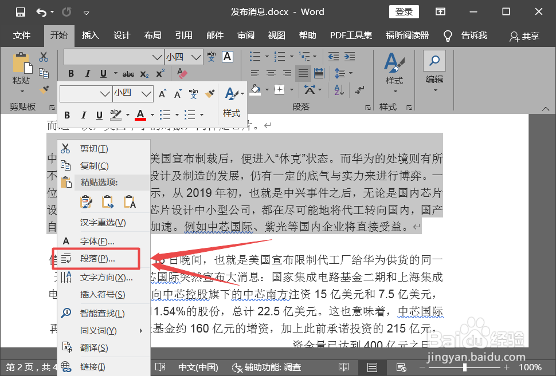
Task: Click the 粘贴 paste button in ribbon
Action: [21, 73]
